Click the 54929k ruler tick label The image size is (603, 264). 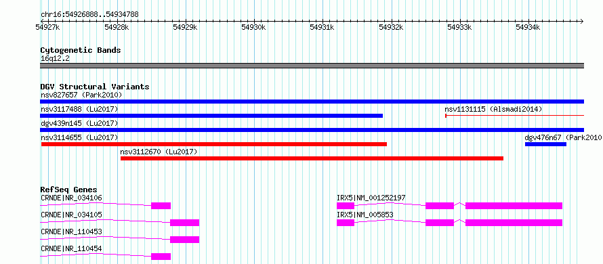tap(185, 27)
